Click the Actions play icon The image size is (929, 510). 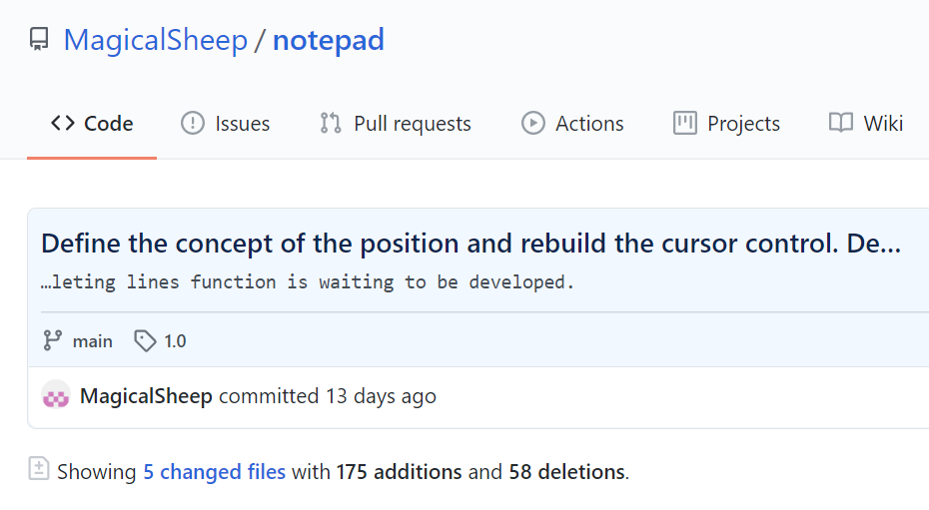tap(533, 123)
